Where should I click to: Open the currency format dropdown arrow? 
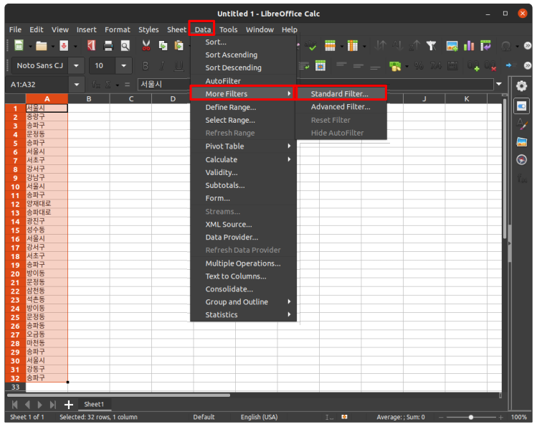(x=407, y=66)
